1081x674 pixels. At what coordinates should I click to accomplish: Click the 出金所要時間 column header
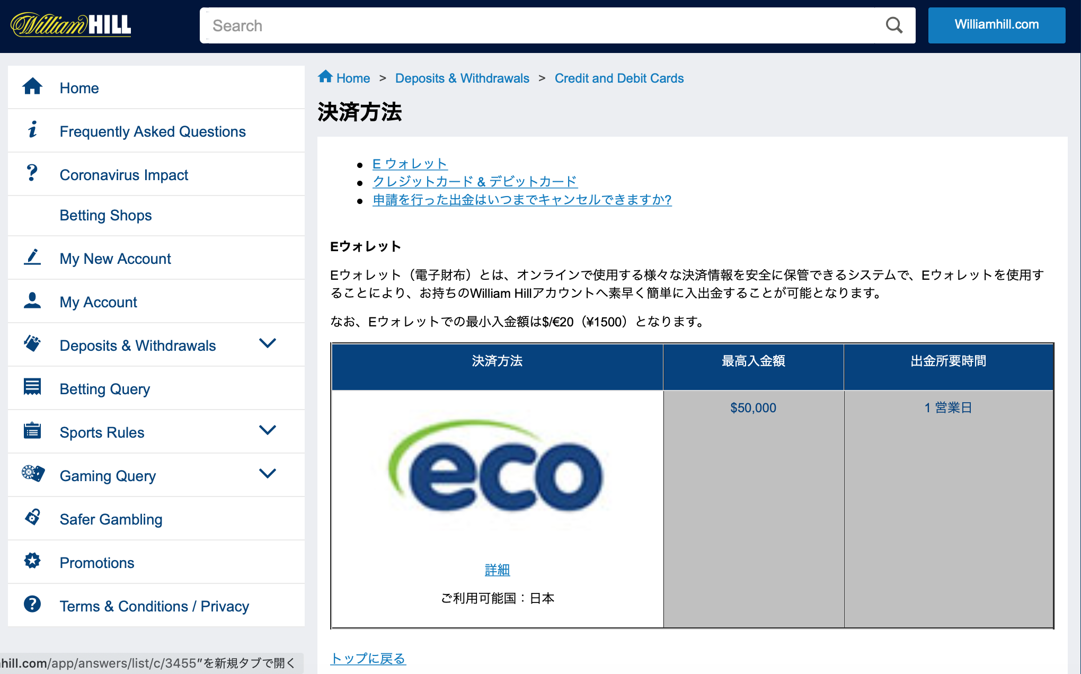(949, 367)
